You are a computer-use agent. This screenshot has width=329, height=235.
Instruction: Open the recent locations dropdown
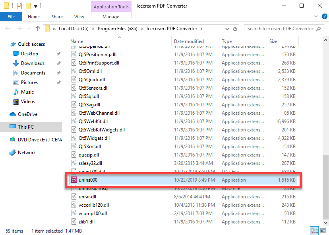coord(29,29)
